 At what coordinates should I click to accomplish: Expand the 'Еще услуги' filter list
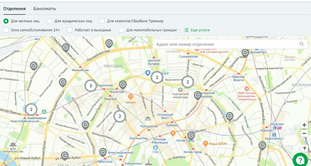pos(197,30)
